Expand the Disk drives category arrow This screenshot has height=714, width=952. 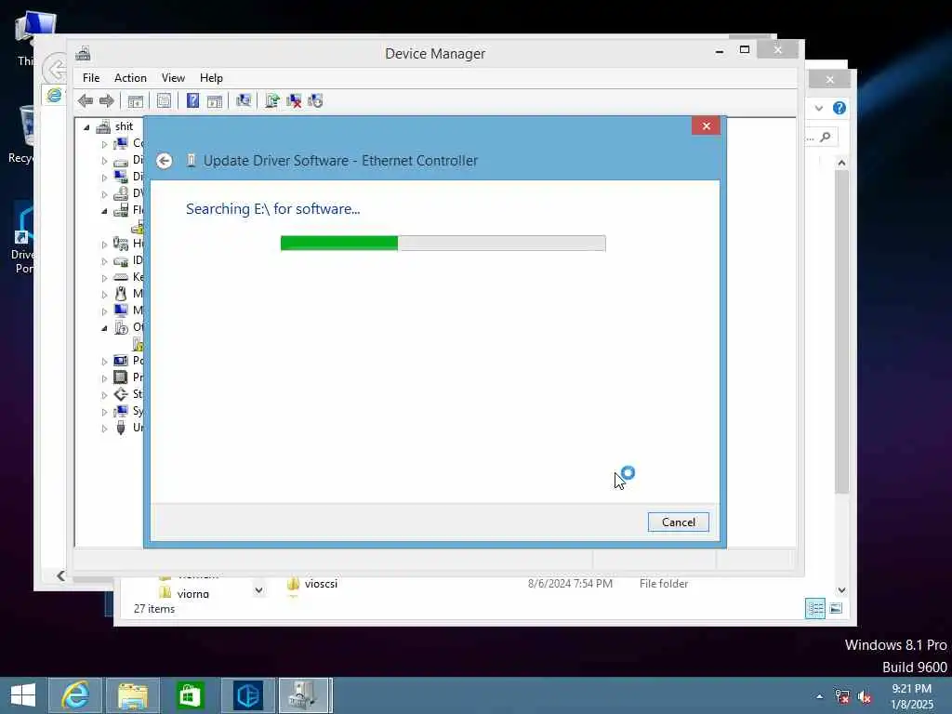[x=104, y=161]
